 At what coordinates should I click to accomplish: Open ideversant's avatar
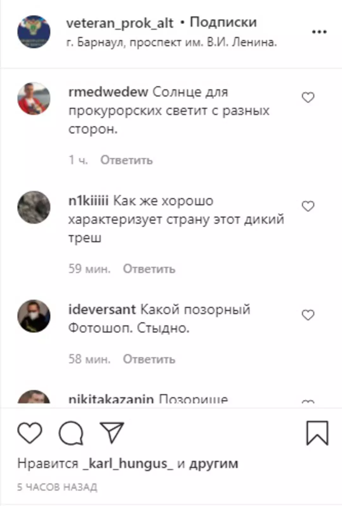click(34, 316)
